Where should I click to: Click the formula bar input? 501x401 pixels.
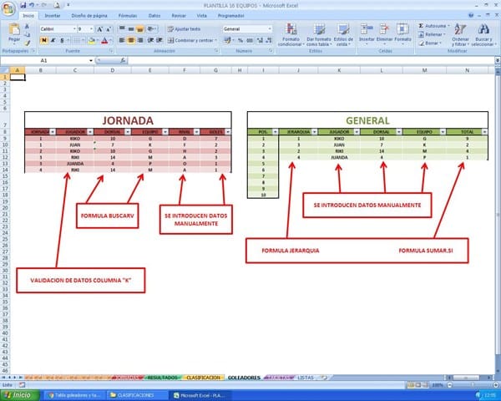click(x=311, y=60)
